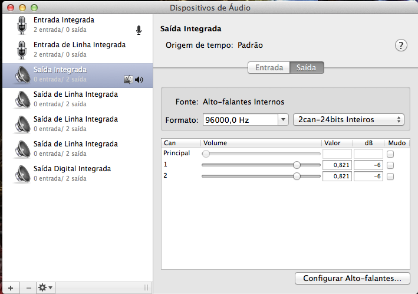Click the plus icon to add device
The width and height of the screenshot is (418, 294).
(x=10, y=288)
